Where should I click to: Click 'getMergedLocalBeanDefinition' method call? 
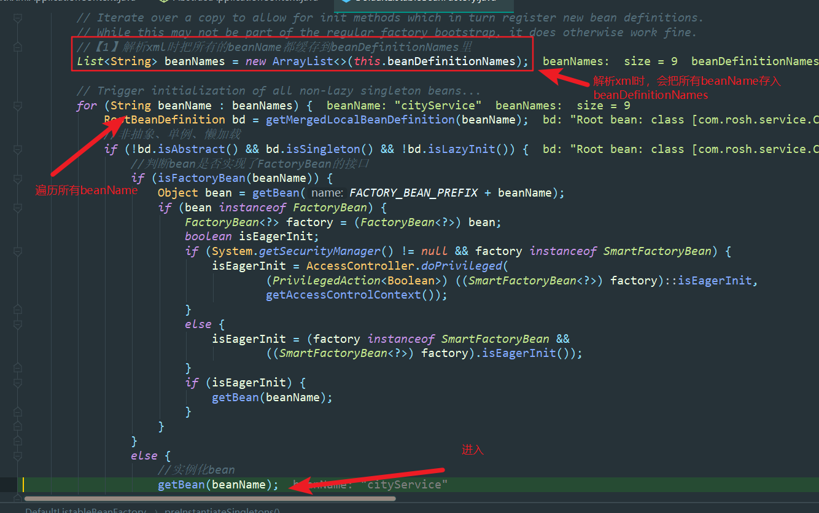(x=360, y=120)
